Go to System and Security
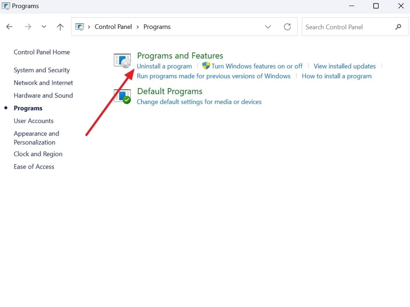This screenshot has width=410, height=307. 41,70
